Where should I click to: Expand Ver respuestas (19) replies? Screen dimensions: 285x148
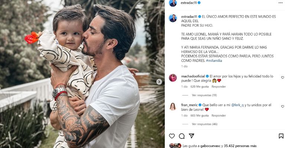204,95
